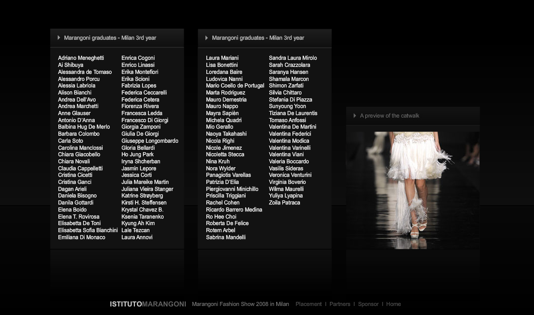The image size is (534, 315).
Task: Select the name Nora Wylder
Action: click(220, 168)
